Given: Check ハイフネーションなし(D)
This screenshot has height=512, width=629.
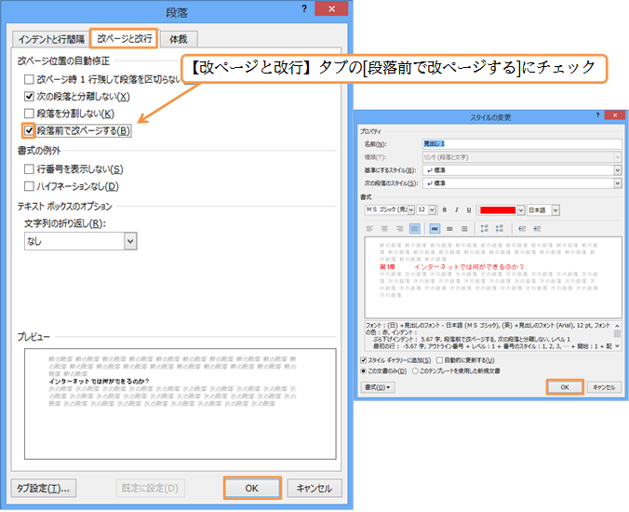Looking at the screenshot, I should 29,186.
